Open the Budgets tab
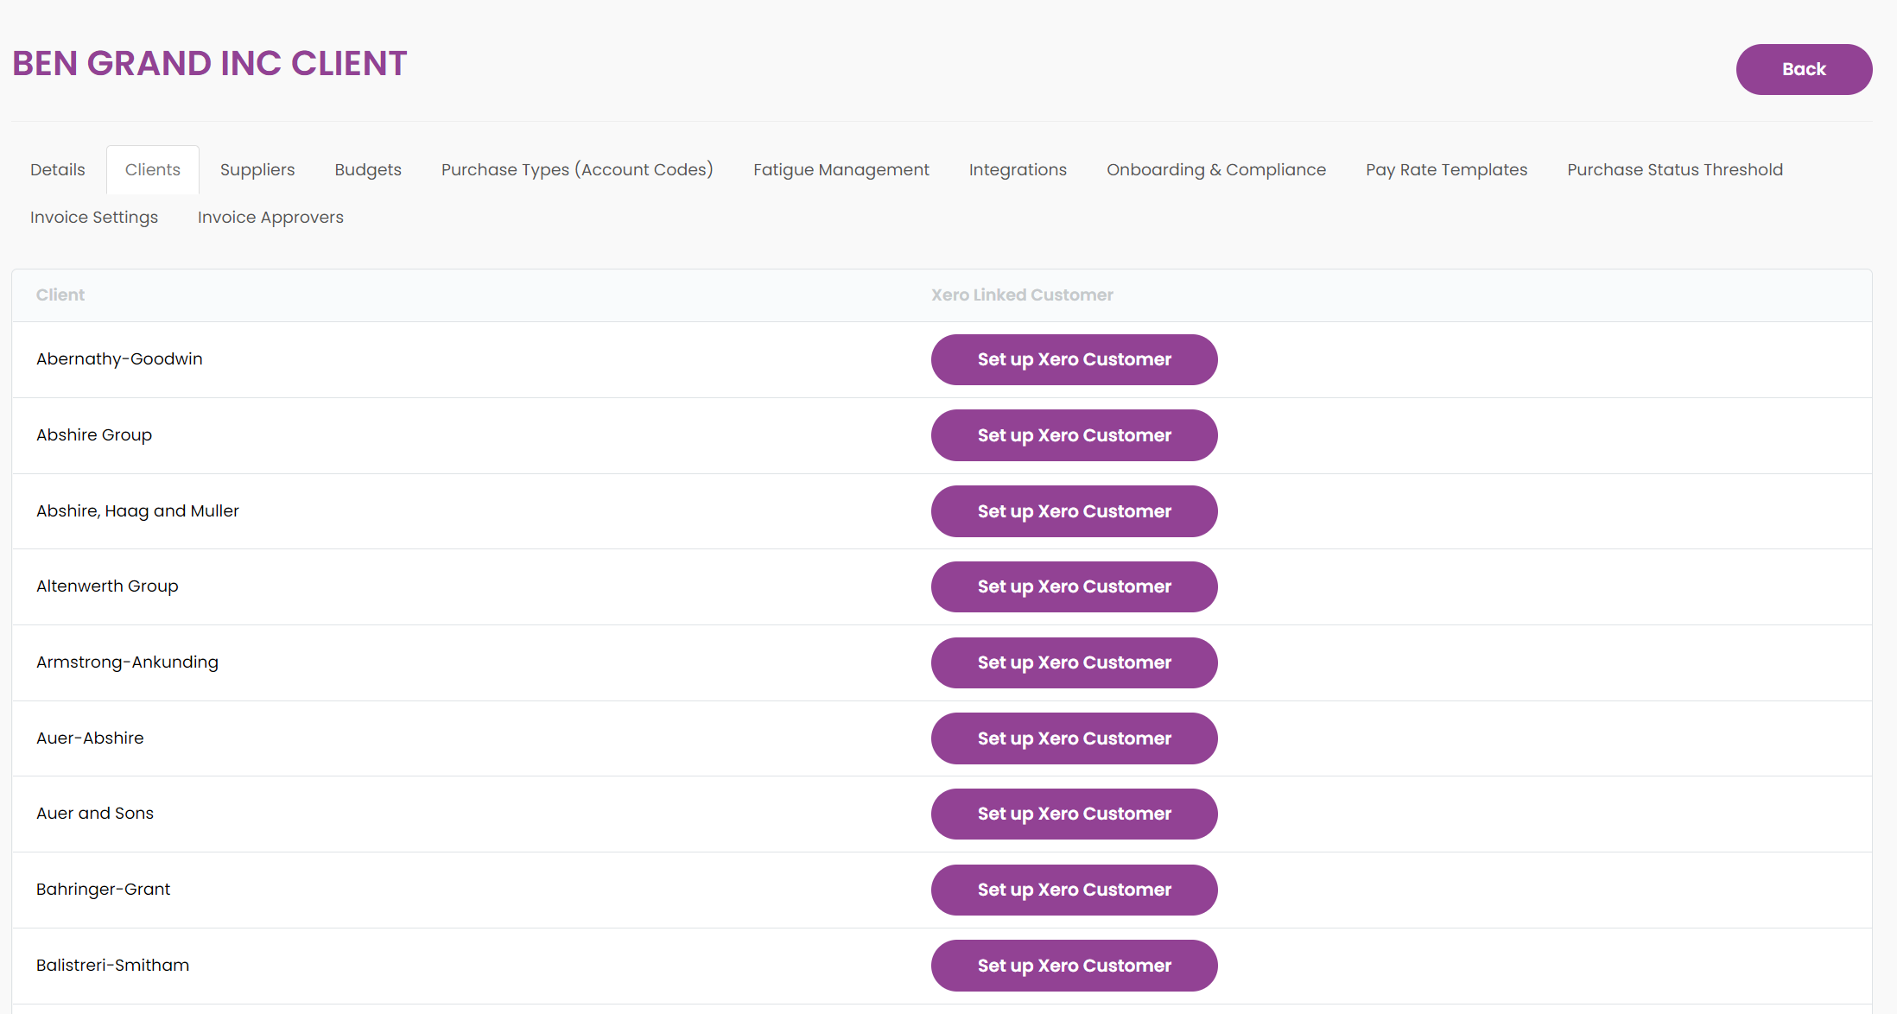The height and width of the screenshot is (1014, 1897). click(x=368, y=169)
